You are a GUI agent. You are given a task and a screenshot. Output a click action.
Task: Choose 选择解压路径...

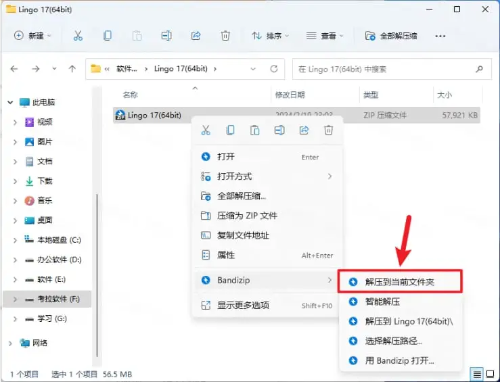(x=400, y=341)
